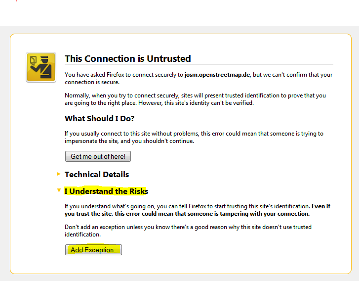Click the 'I Understand the Risks' heading
Viewport: 359px width, 281px height.
pyautogui.click(x=106, y=191)
